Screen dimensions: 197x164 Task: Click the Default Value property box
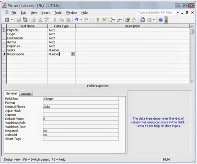(x=81, y=119)
